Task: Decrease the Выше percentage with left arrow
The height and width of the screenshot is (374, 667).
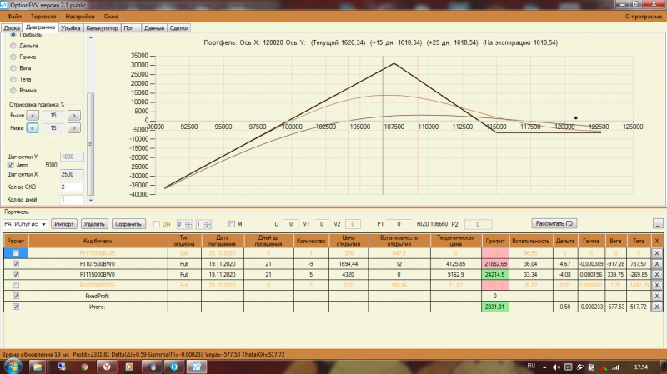Action: [x=33, y=115]
